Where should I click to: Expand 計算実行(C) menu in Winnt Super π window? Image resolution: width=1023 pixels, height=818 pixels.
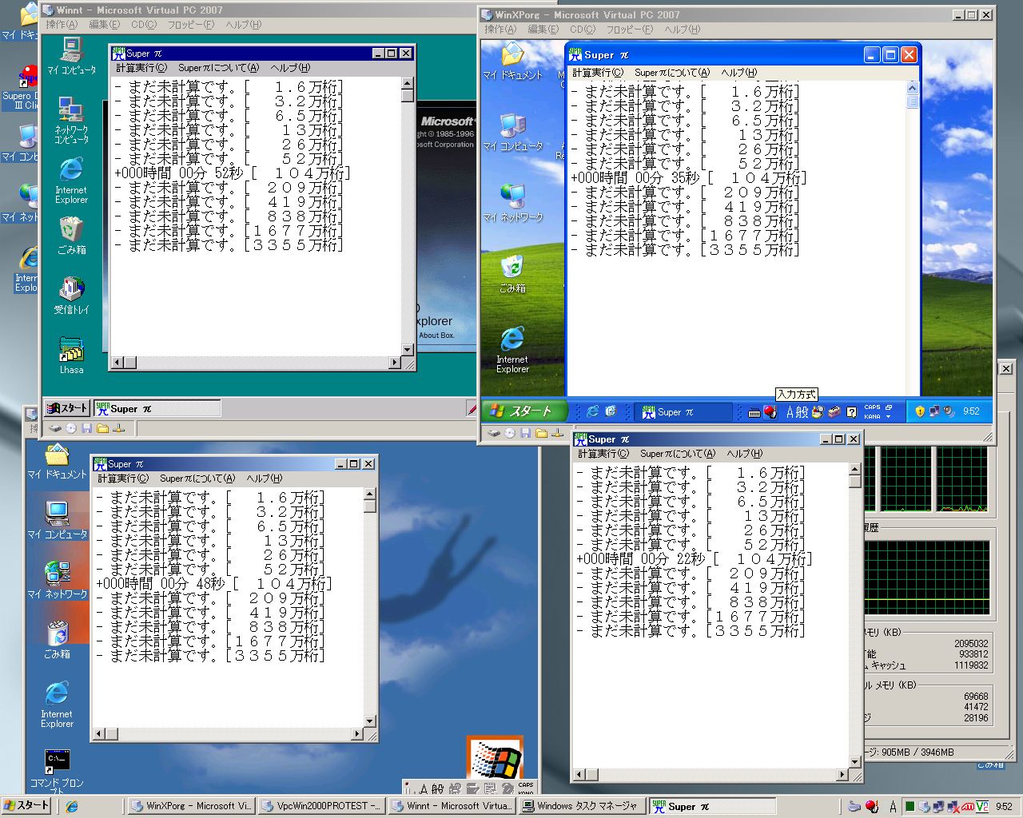pyautogui.click(x=141, y=68)
